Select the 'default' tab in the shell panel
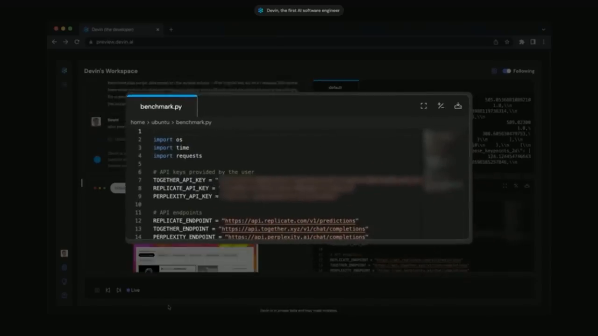 [x=335, y=87]
